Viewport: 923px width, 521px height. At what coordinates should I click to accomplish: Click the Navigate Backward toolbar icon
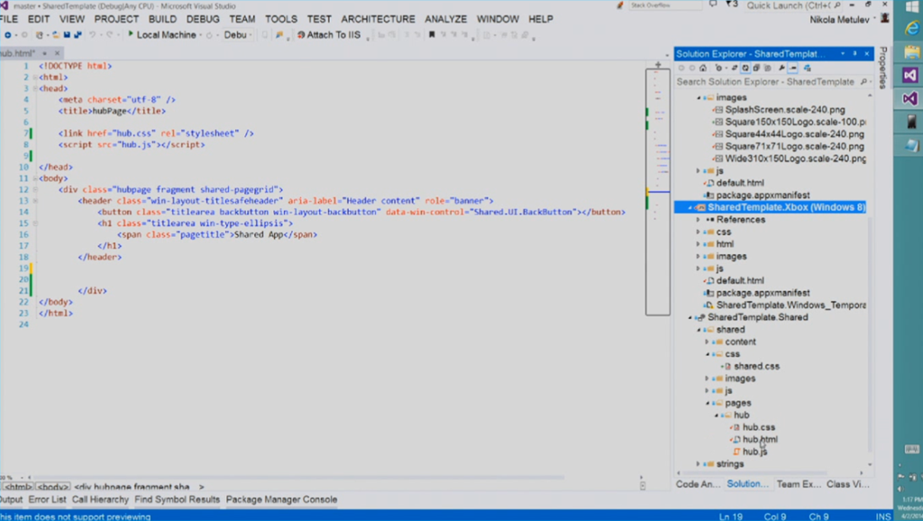(x=7, y=35)
